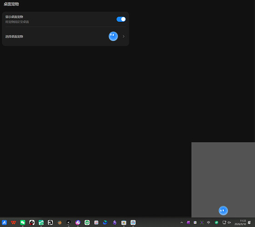Click the blue pet avatar in 选择桌面宠物 row
Image resolution: width=255 pixels, height=227 pixels.
pos(113,36)
